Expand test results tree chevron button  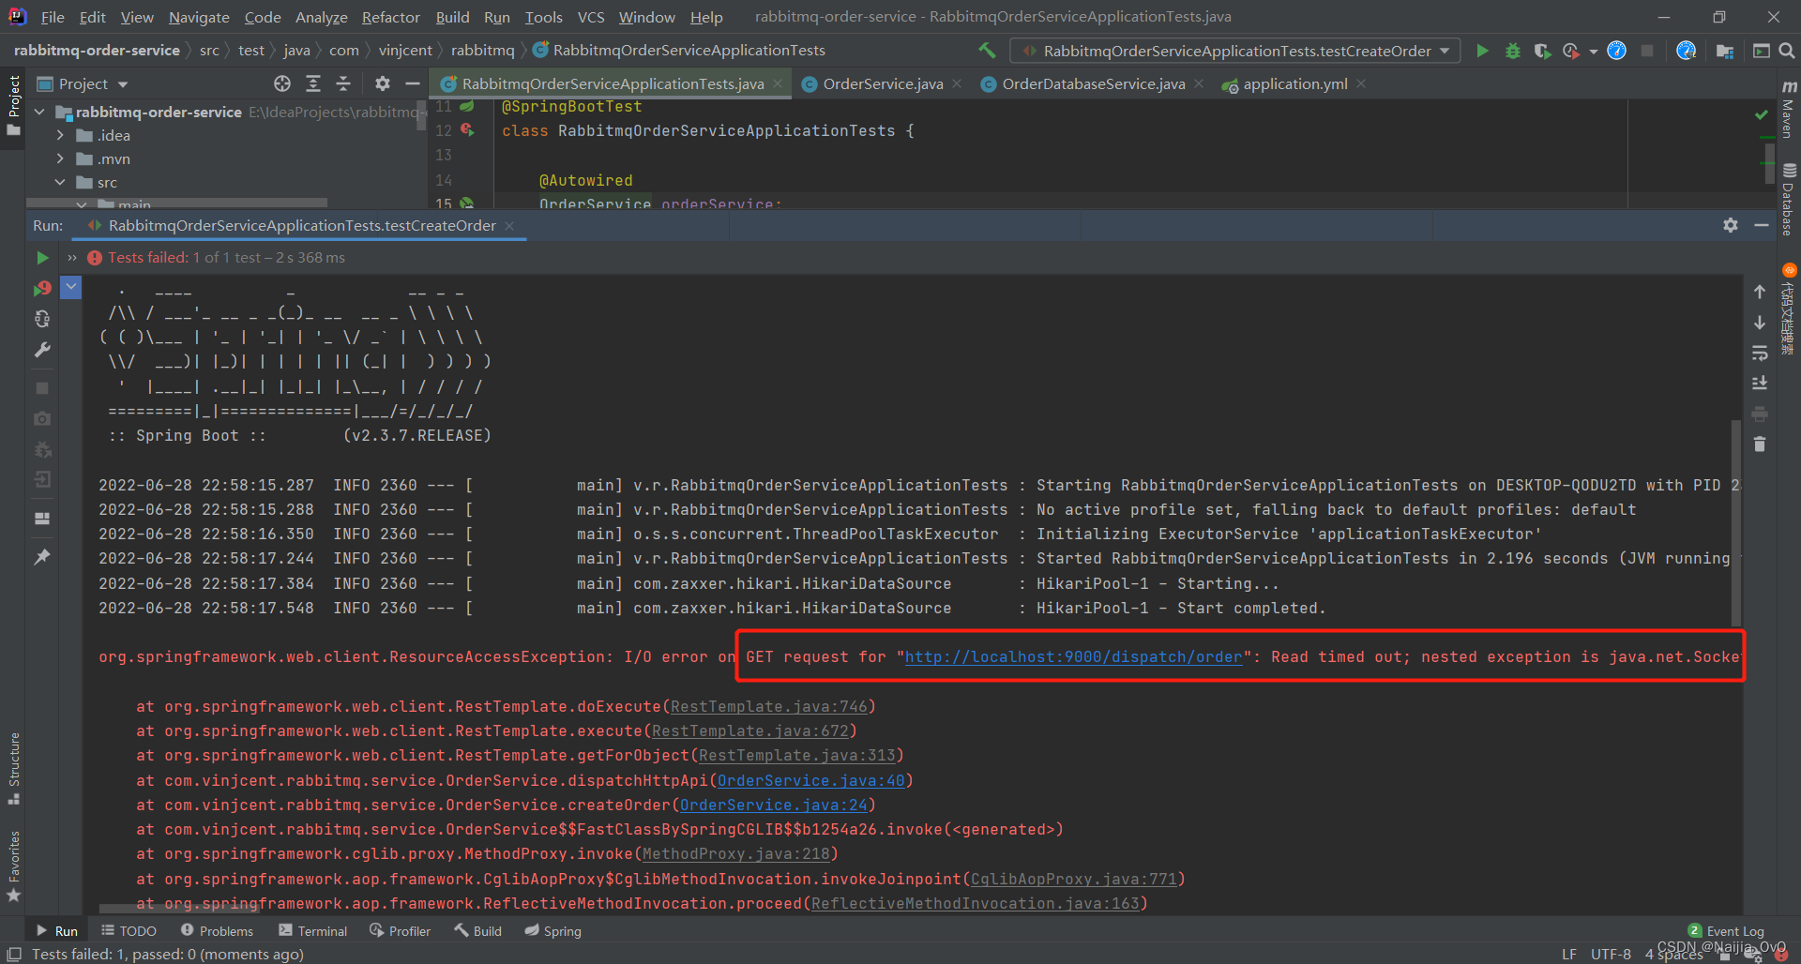coord(71,287)
